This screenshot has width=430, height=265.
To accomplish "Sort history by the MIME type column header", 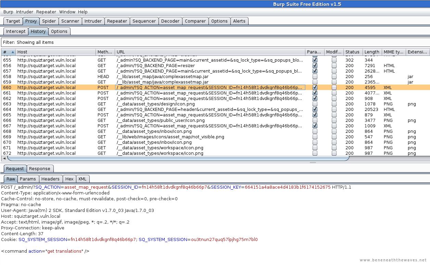I will coord(394,52).
